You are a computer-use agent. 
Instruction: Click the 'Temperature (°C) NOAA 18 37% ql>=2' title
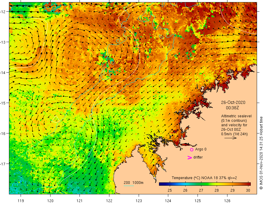coord(204,178)
